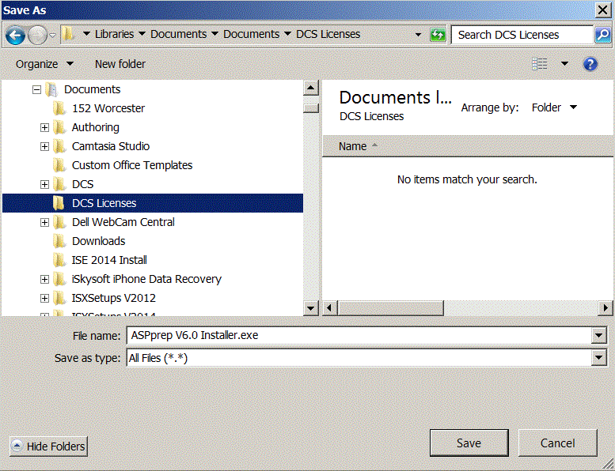The width and height of the screenshot is (615, 471).
Task: Select the ISXSetups V2012 folder
Action: (113, 298)
